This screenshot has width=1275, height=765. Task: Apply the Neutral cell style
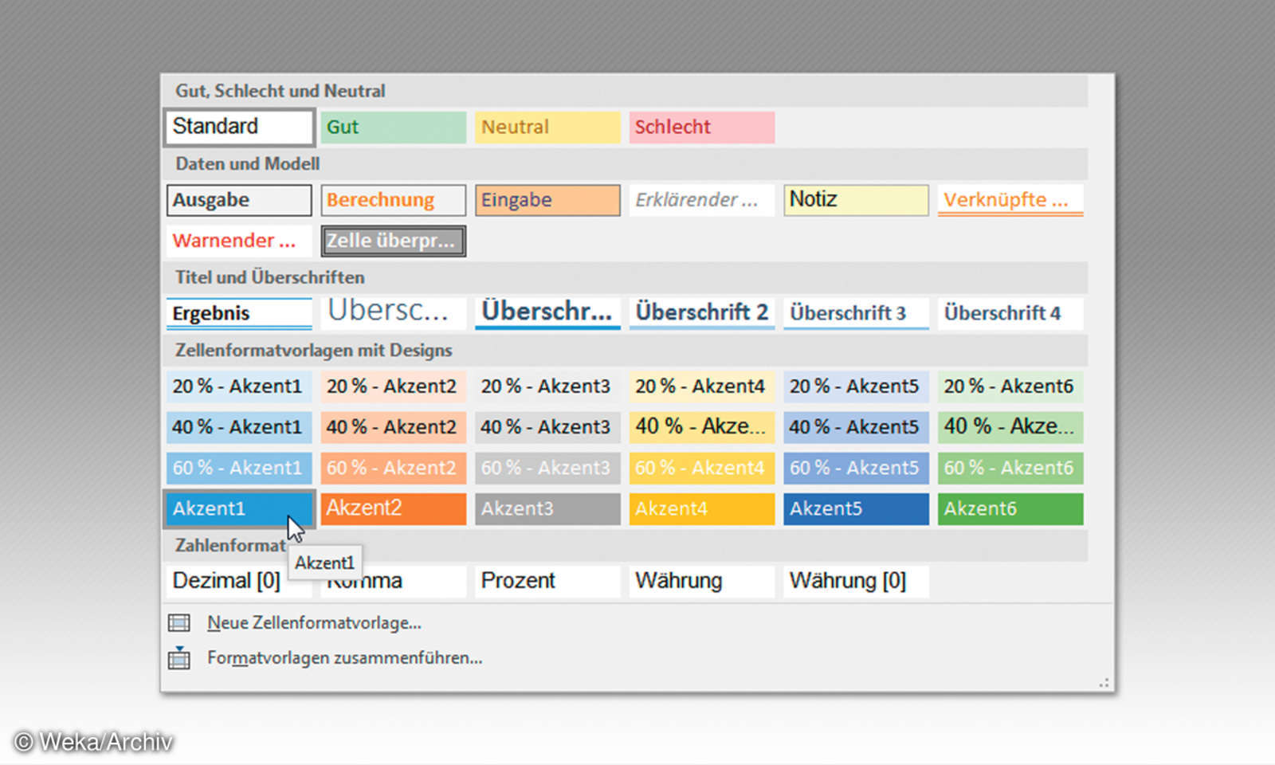point(547,127)
